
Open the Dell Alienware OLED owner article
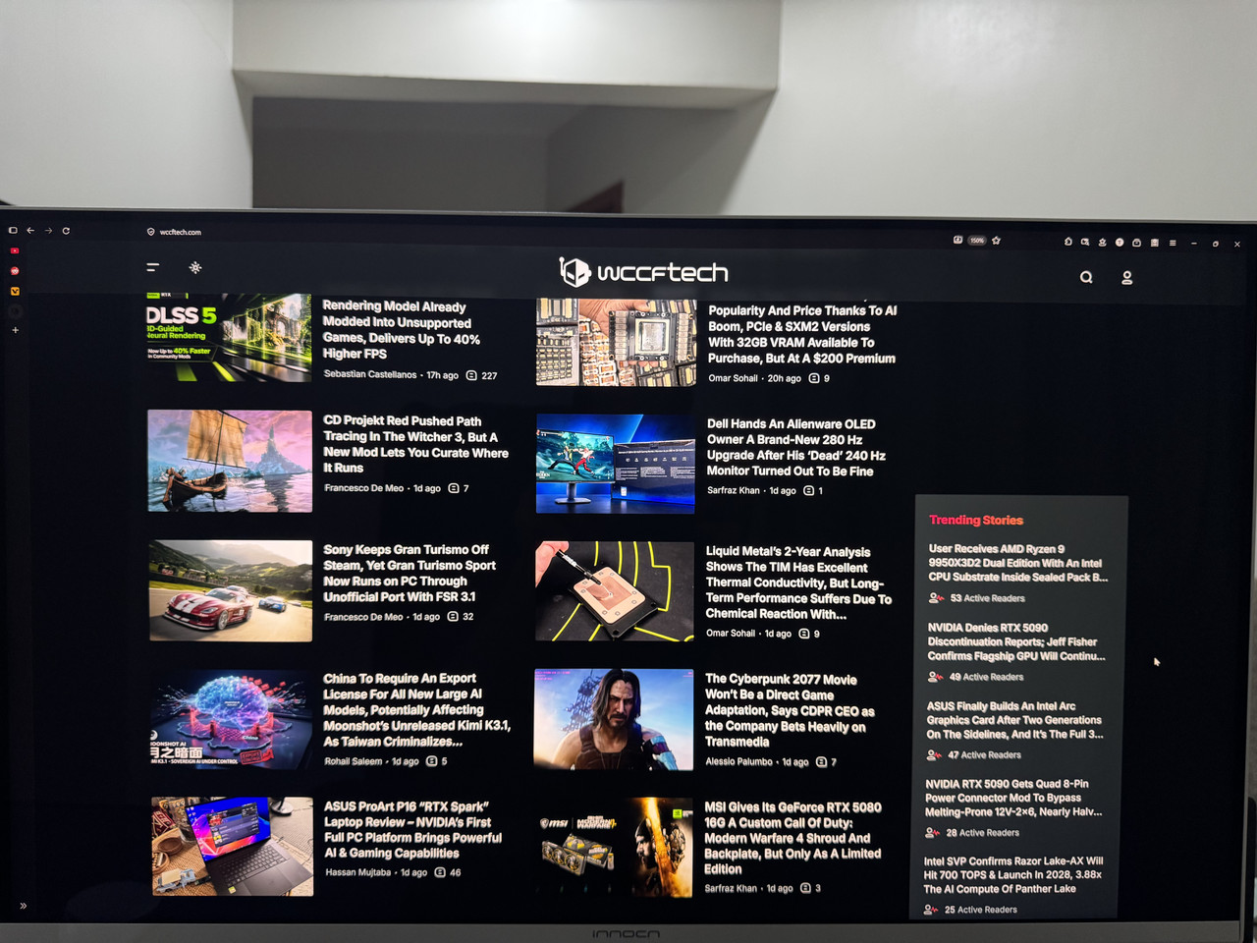[x=796, y=447]
